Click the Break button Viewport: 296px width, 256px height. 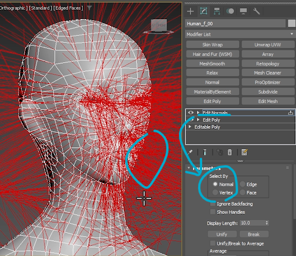(254, 234)
